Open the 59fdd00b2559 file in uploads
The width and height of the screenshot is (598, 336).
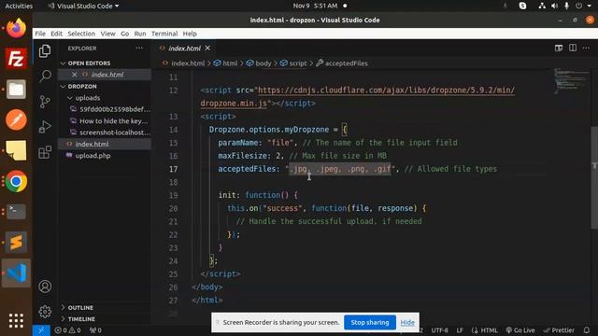click(x=114, y=109)
